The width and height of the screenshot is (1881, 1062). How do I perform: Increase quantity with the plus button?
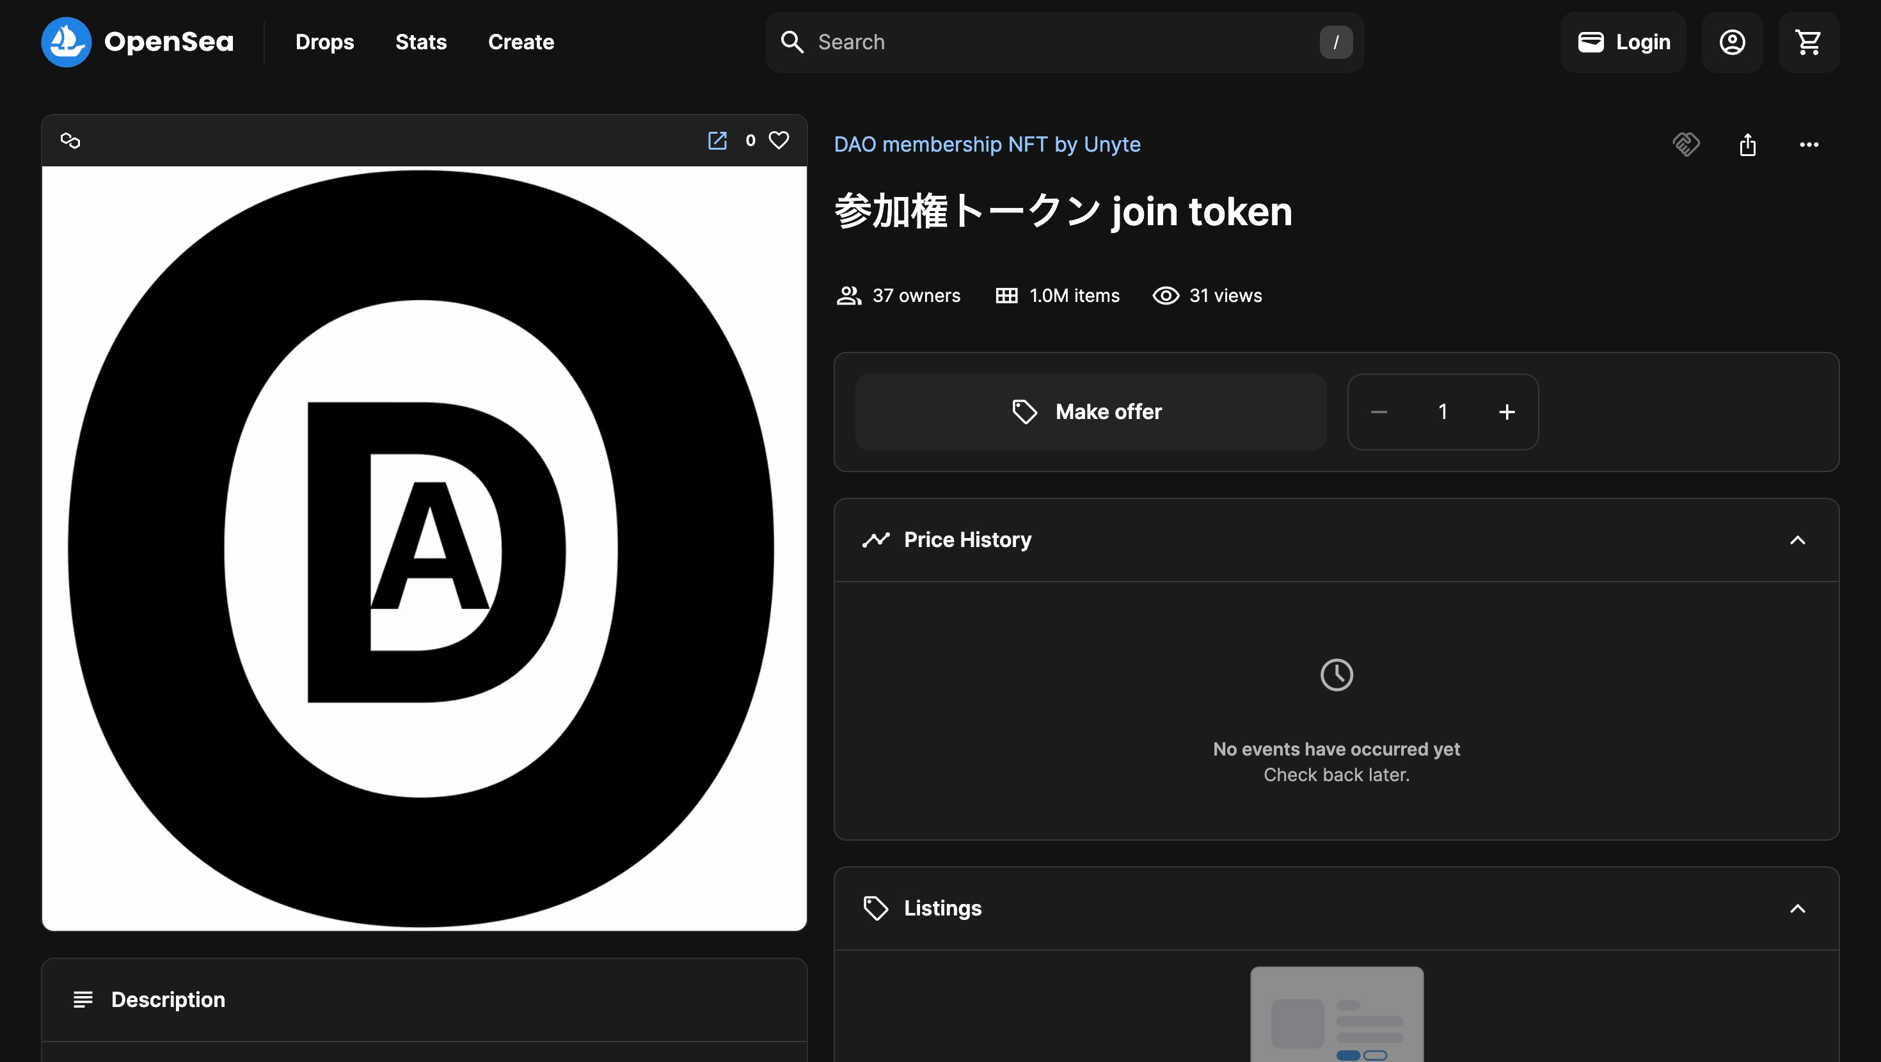(1507, 412)
